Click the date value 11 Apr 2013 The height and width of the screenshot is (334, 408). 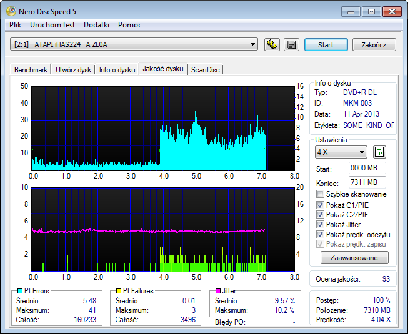tap(361, 114)
